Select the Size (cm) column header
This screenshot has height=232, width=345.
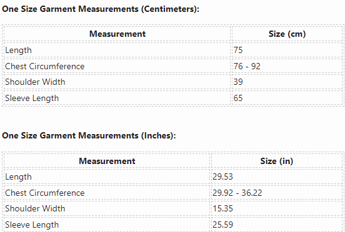[x=287, y=34]
